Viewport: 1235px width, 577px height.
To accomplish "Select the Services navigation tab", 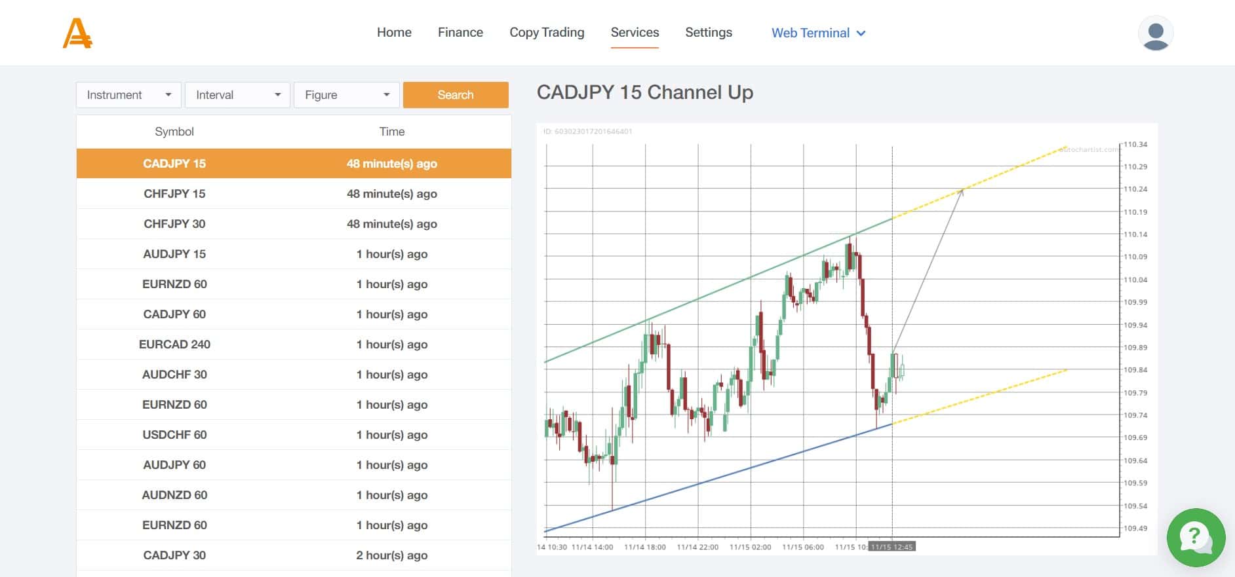I will pyautogui.click(x=635, y=32).
